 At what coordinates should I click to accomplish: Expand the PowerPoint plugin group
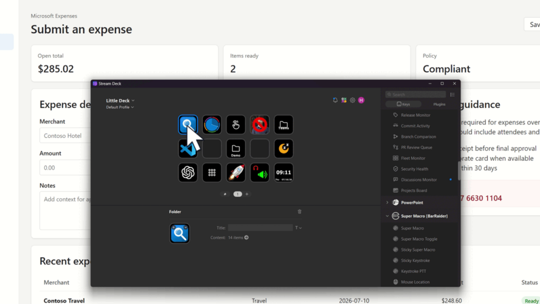tap(387, 203)
